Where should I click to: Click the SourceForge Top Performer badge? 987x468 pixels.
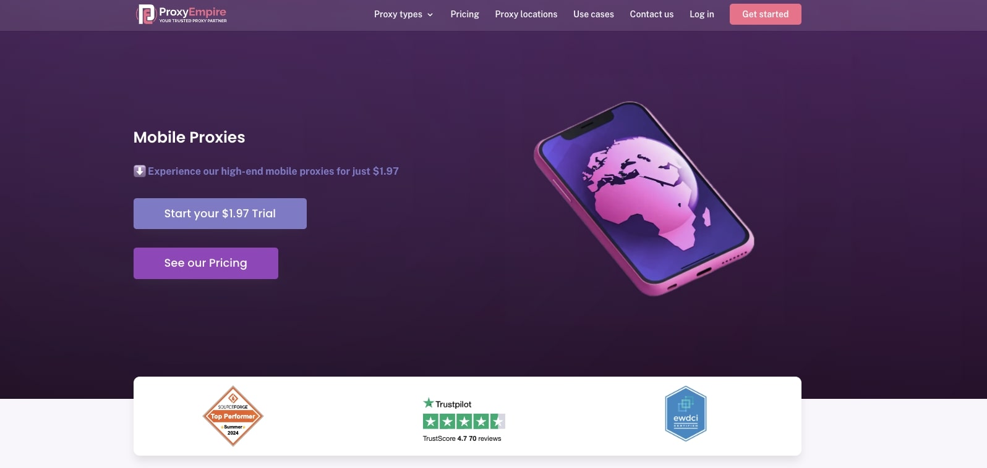pyautogui.click(x=233, y=416)
